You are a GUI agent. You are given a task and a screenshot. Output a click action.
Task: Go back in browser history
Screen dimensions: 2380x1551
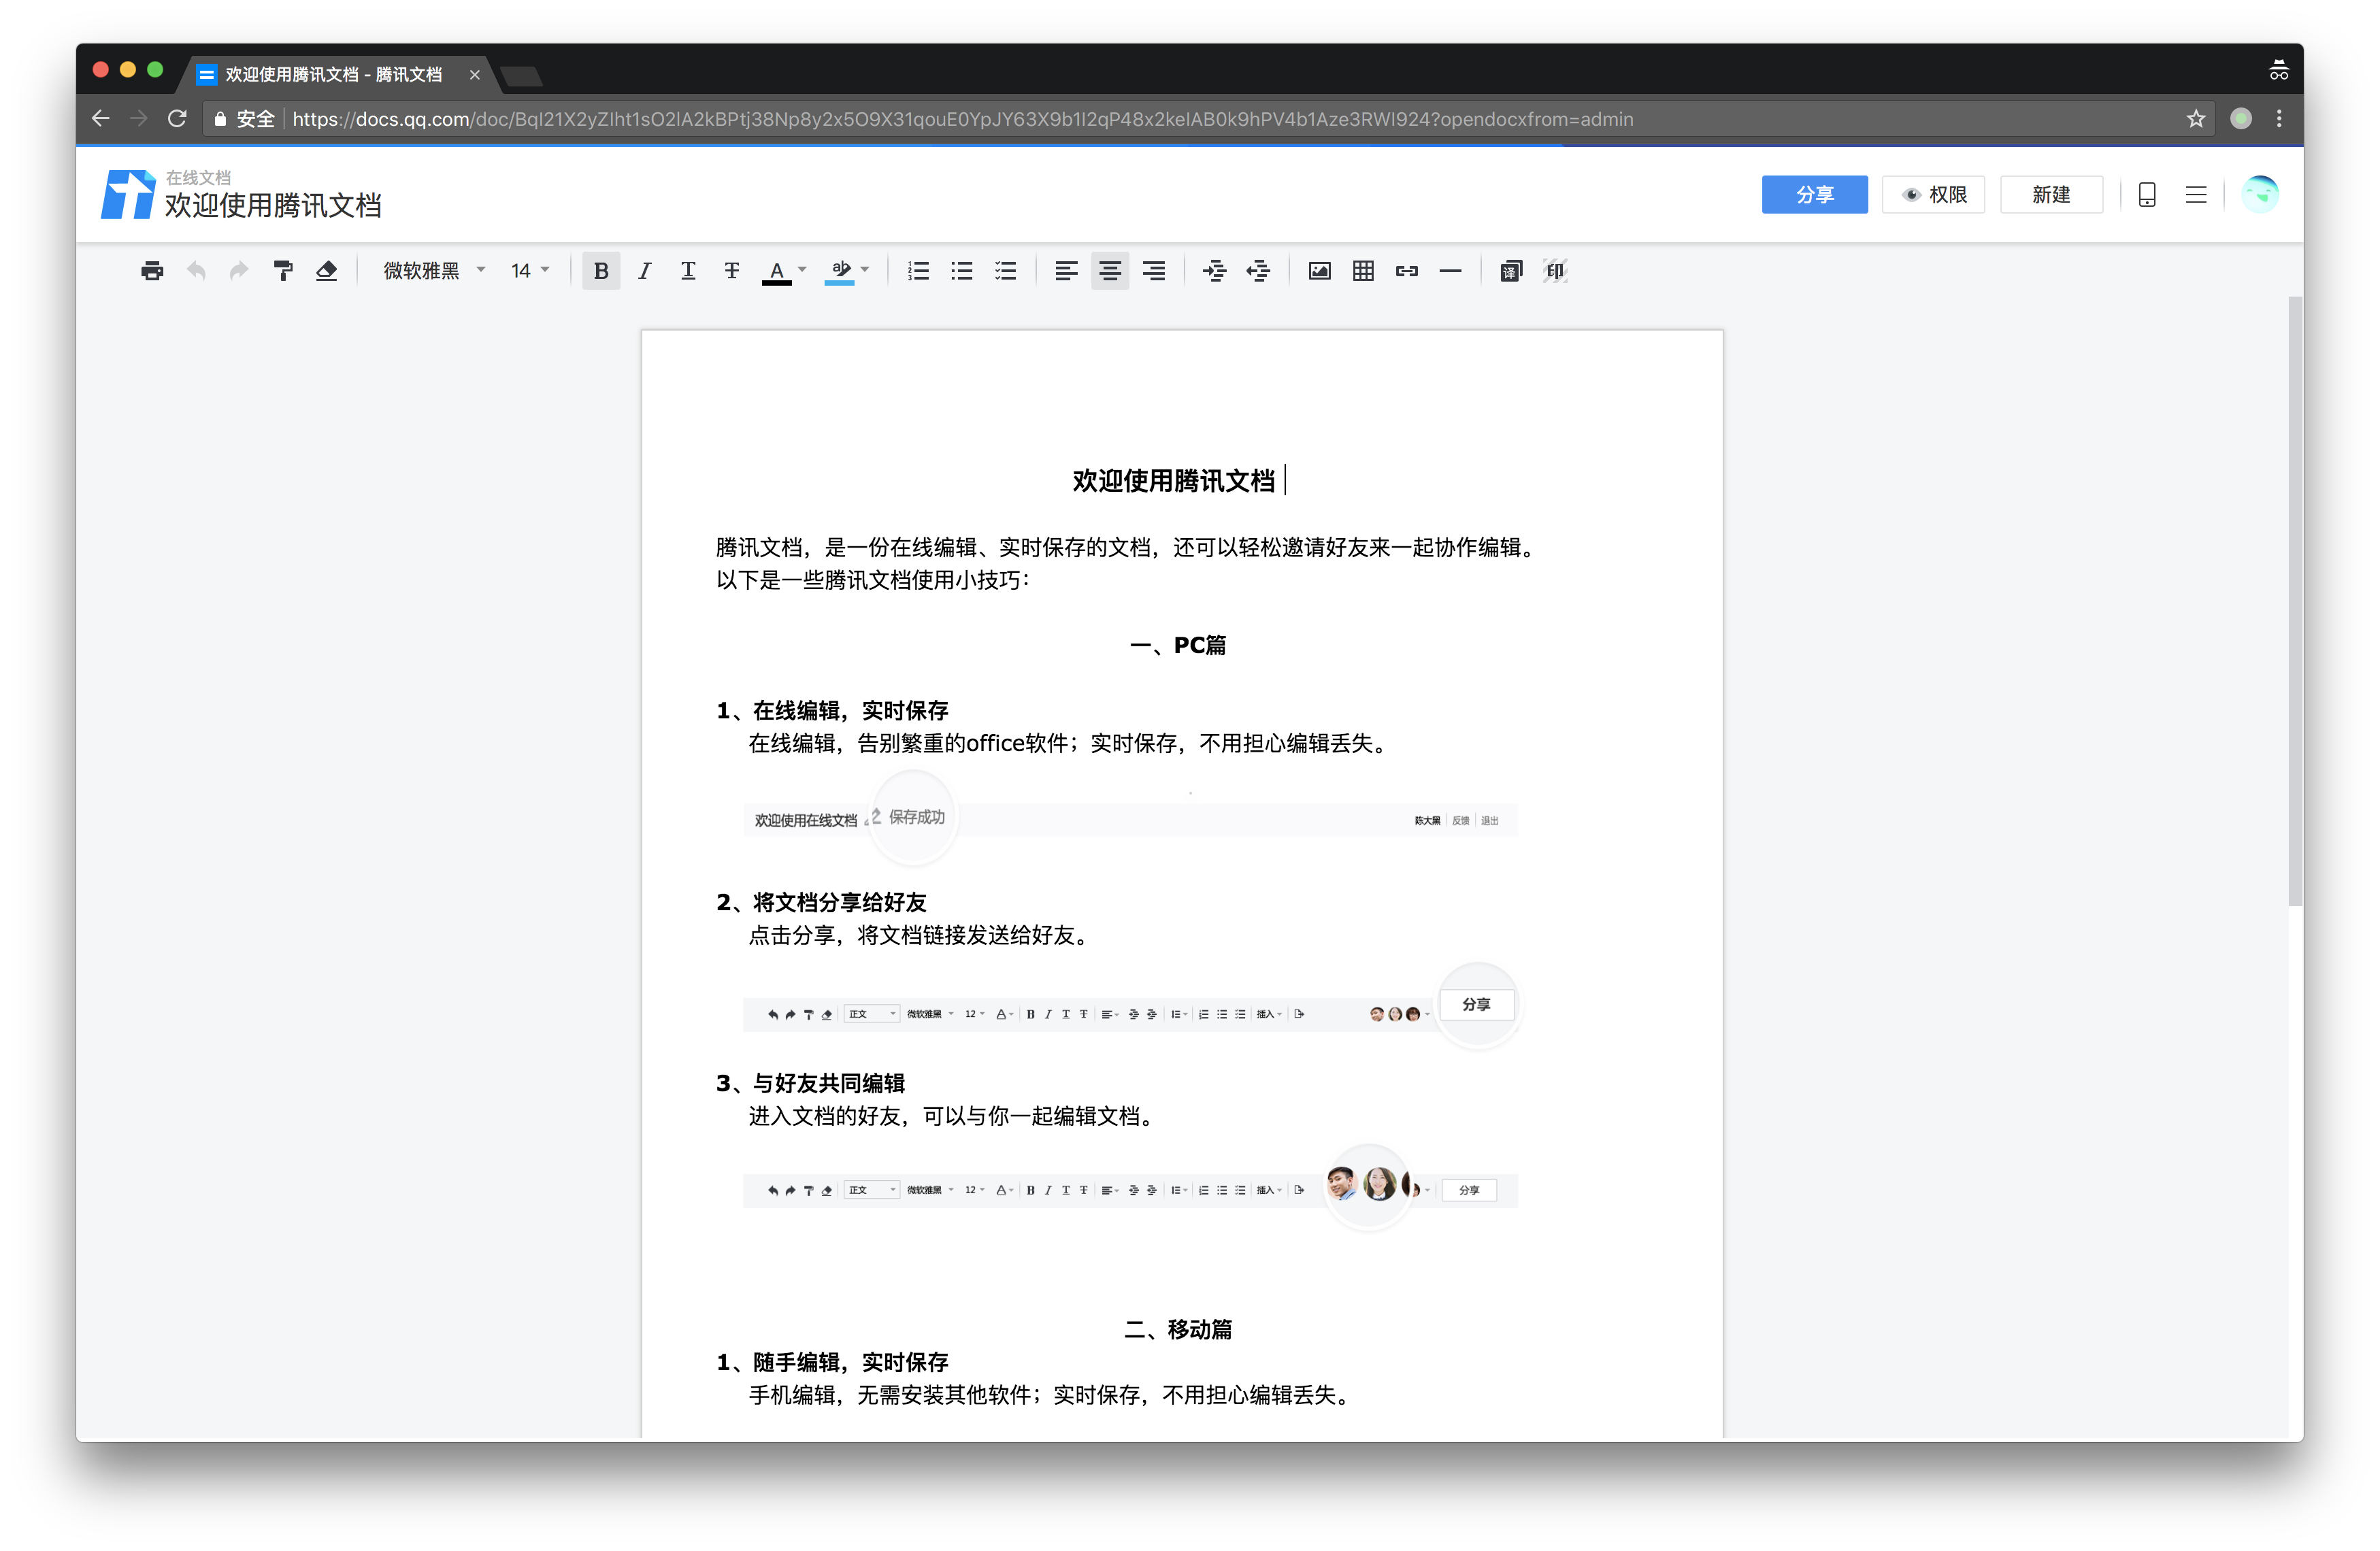101,119
